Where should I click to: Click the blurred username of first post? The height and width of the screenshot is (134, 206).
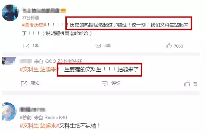coord(41,11)
